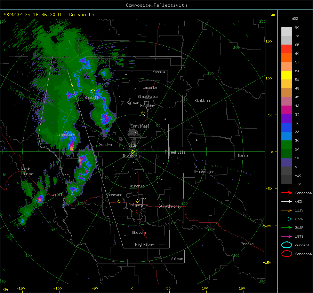This screenshot has width=313, height=293.
Task: Click the Lake Louise label
Action: pos(27,171)
